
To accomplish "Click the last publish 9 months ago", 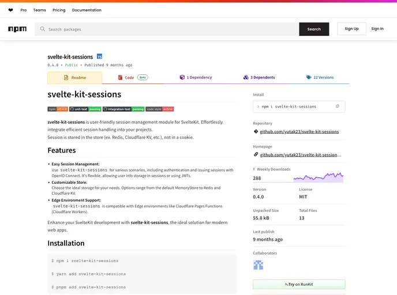I will click(268, 239).
